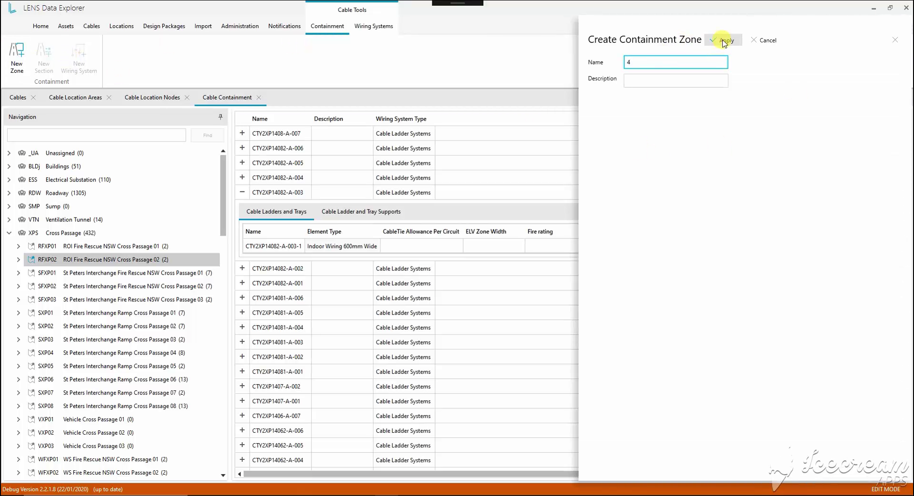
Task: Click the pin icon in the Navigation panel
Action: point(220,117)
